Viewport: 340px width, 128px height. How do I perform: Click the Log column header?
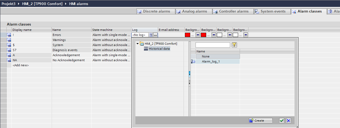pyautogui.click(x=145, y=30)
